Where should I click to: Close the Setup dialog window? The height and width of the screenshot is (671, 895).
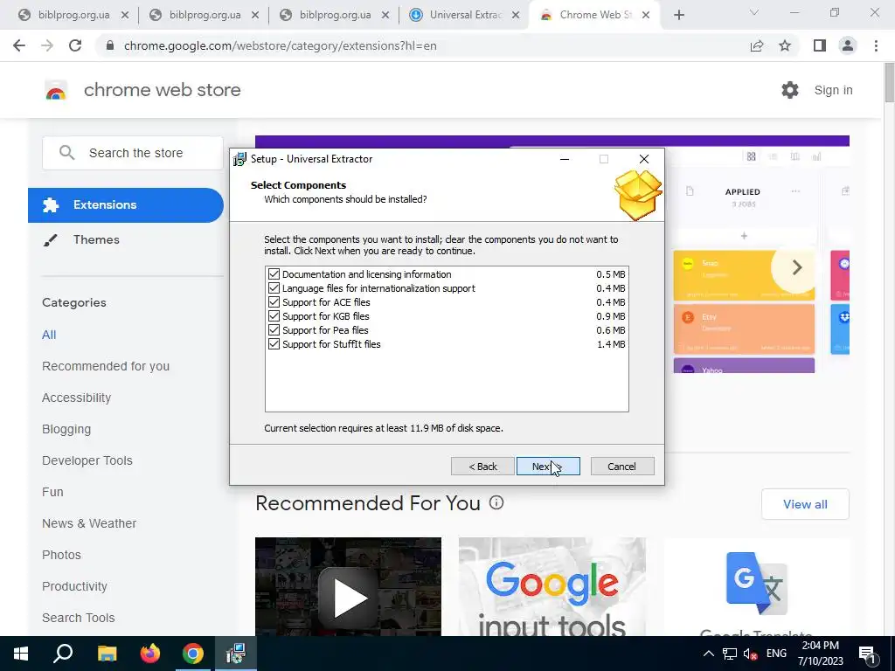tap(644, 159)
